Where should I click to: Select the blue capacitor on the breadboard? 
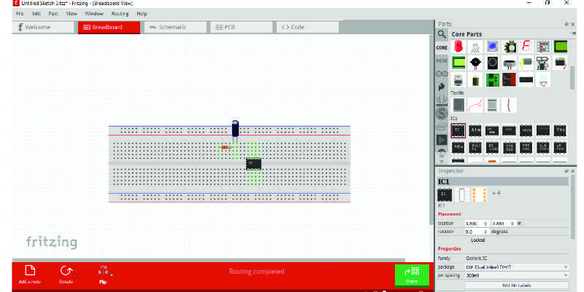[235, 130]
